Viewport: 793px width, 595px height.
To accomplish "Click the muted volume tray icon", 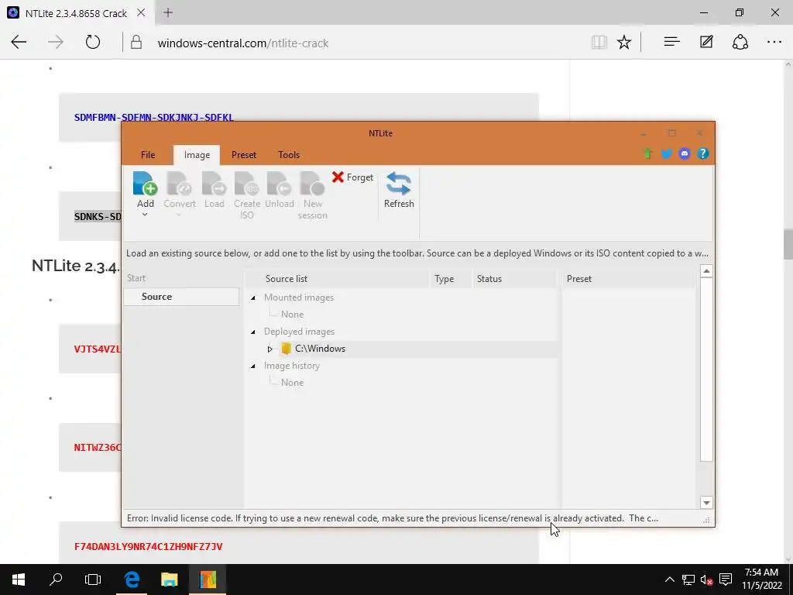I will click(706, 580).
